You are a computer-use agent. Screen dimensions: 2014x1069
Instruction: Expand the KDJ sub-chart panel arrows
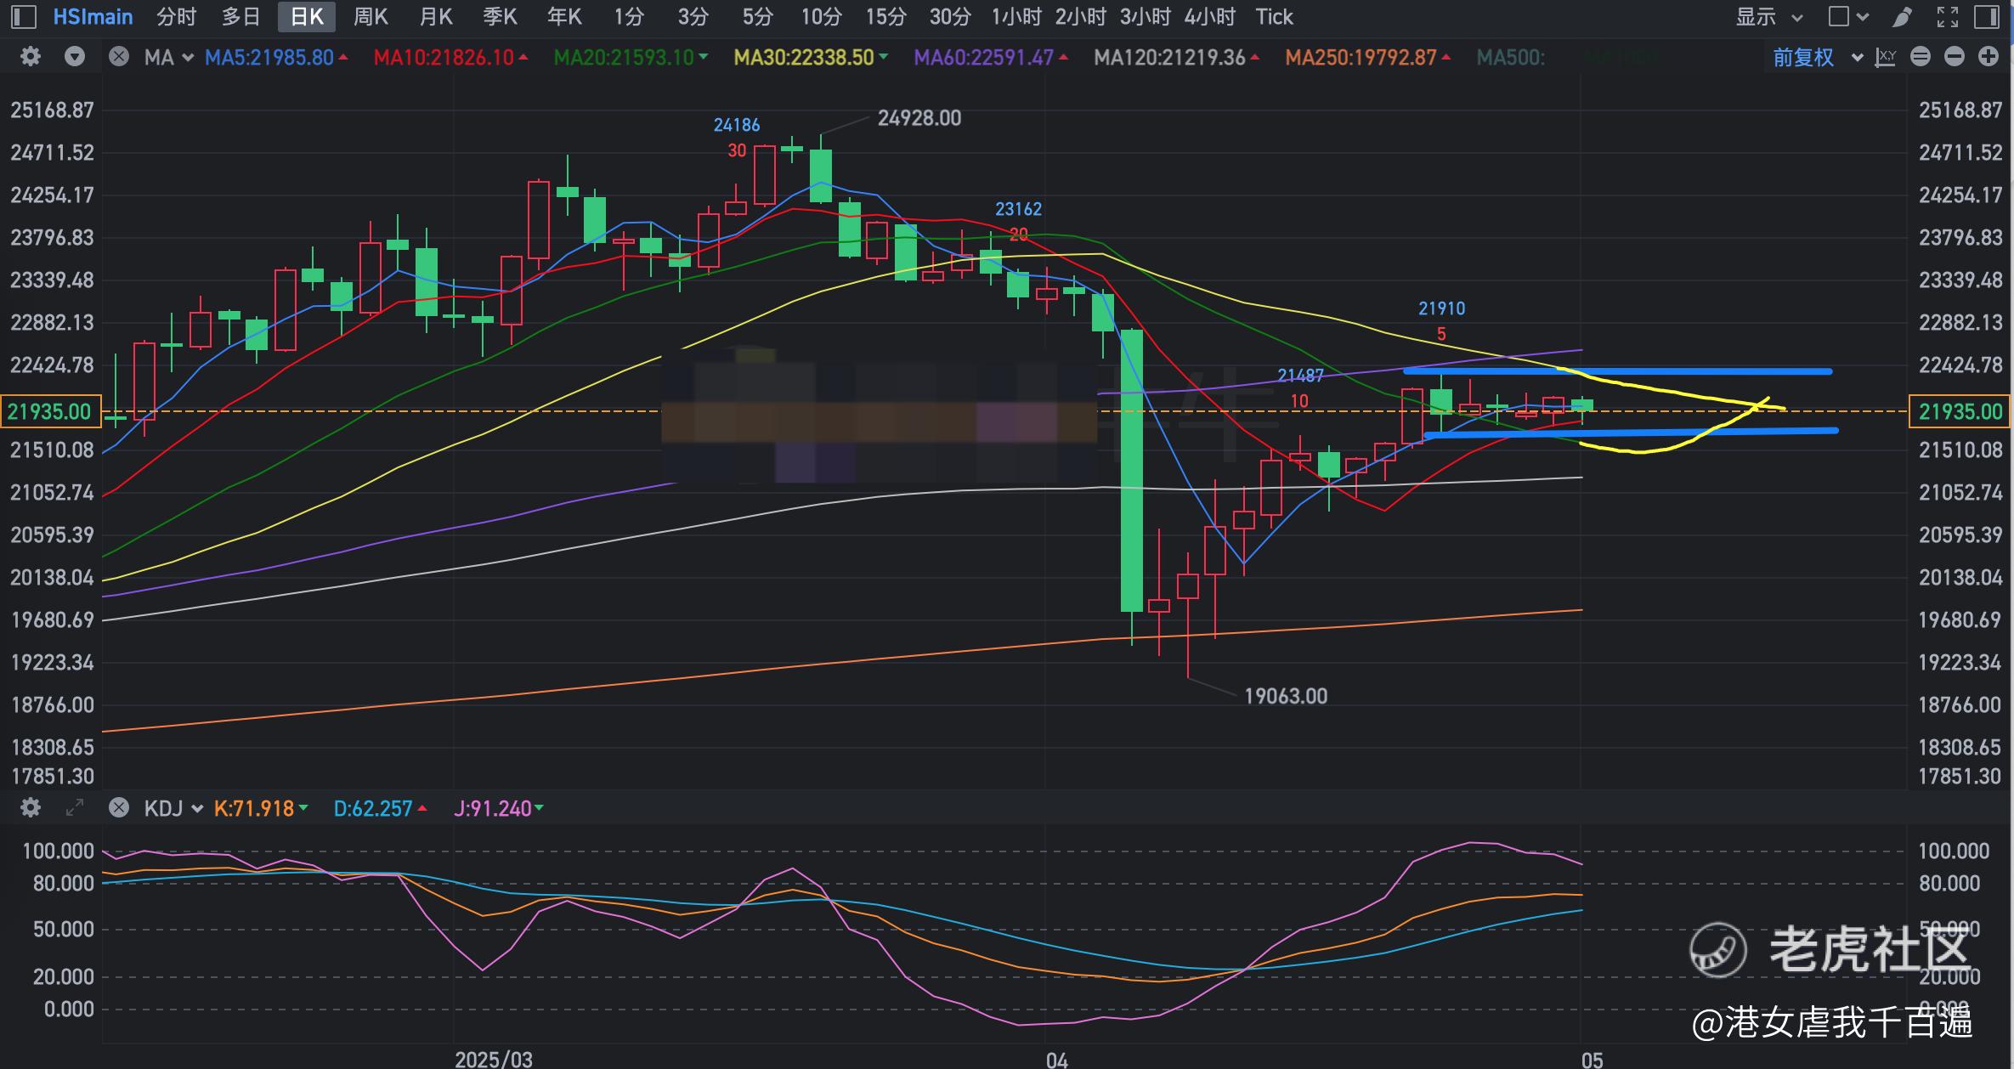tap(75, 807)
